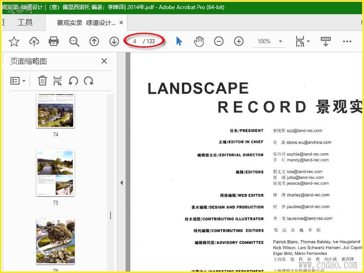Viewport: 364px width, 273px height.
Task: Open the 100% zoom level dropdown
Action: coord(280,41)
